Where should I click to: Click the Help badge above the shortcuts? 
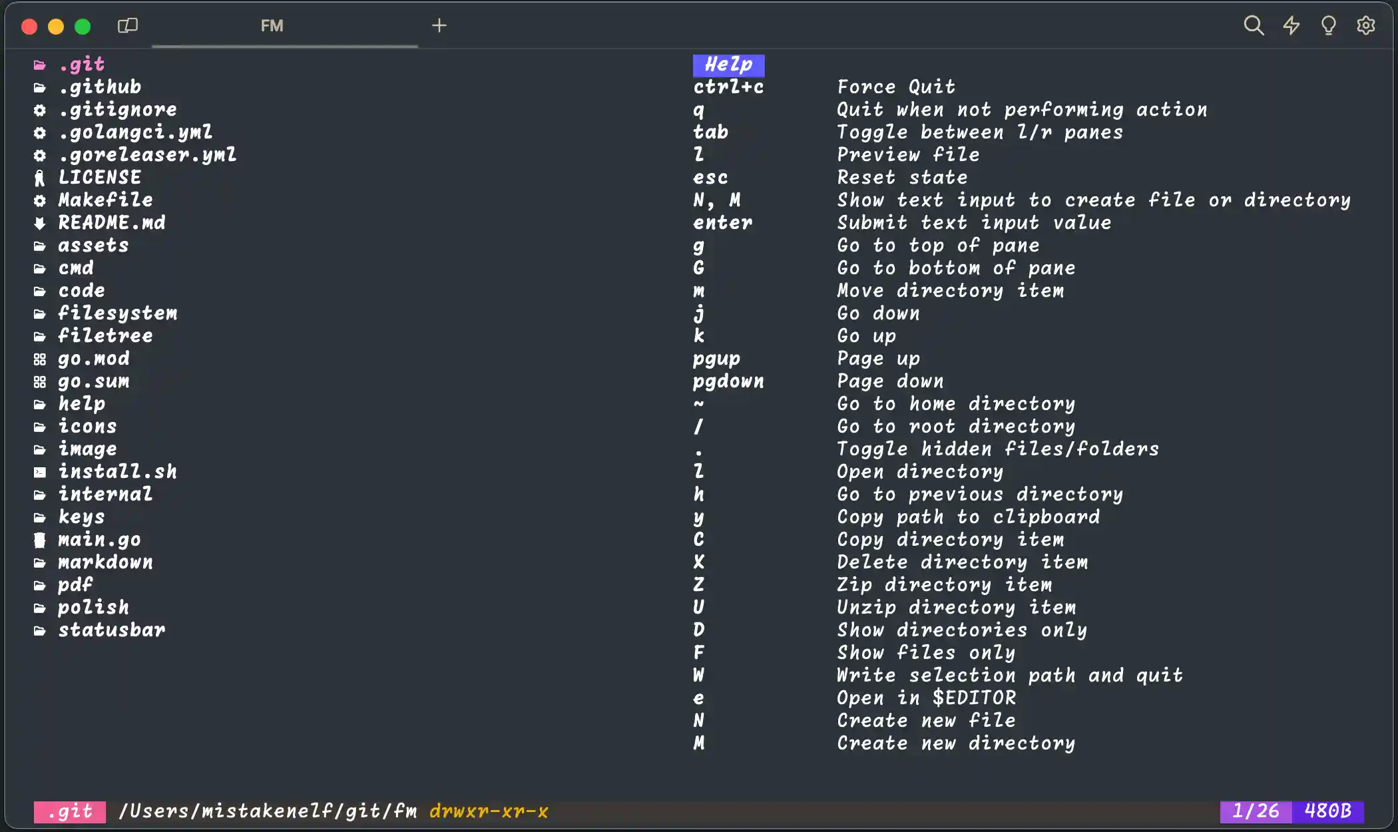pyautogui.click(x=729, y=65)
